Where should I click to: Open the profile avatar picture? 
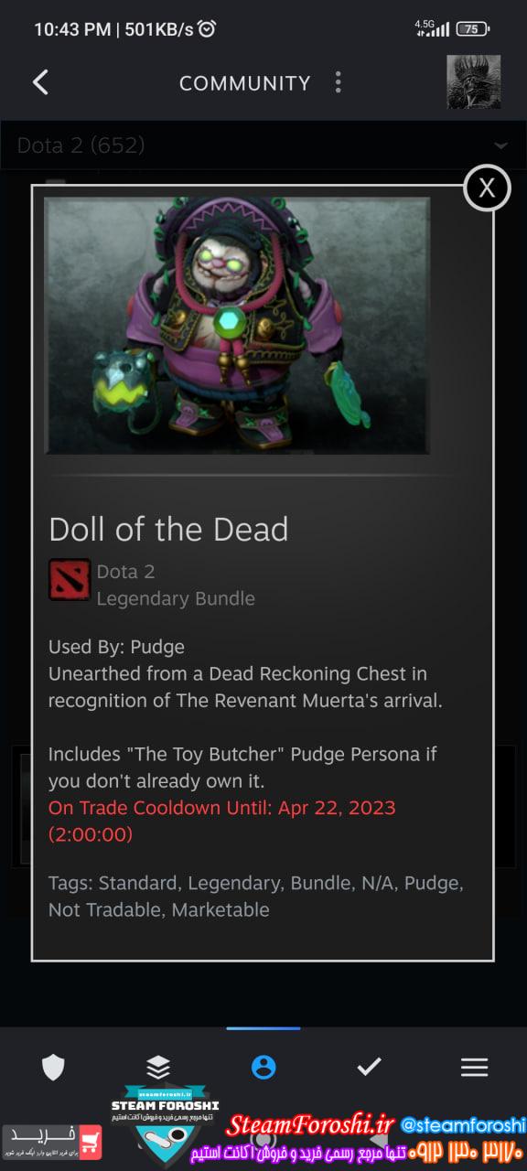473,82
